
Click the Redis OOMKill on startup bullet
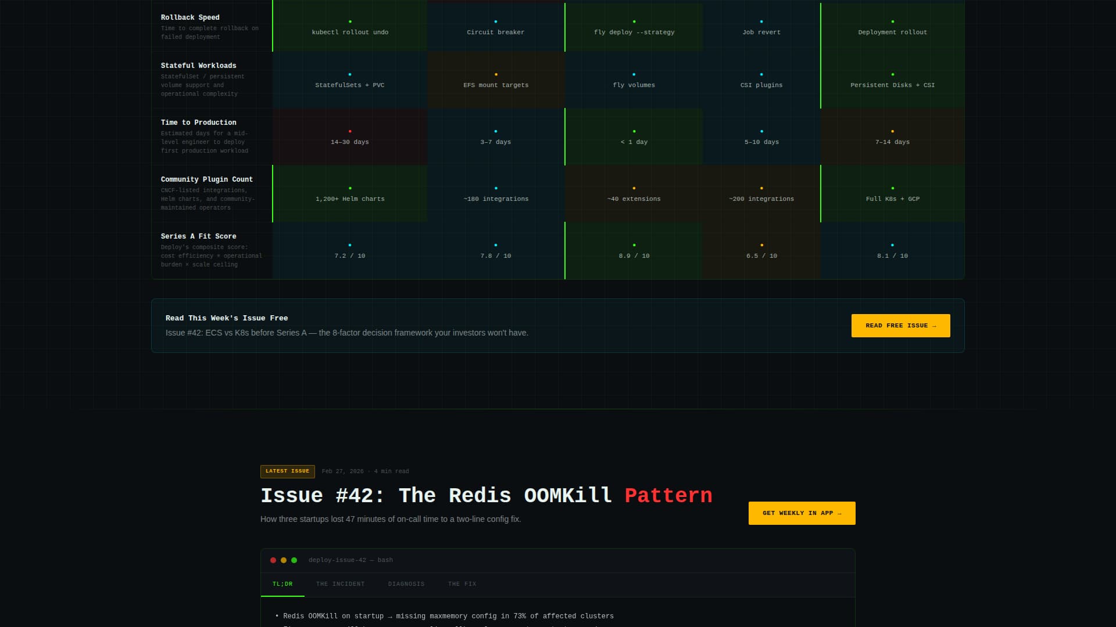445,616
